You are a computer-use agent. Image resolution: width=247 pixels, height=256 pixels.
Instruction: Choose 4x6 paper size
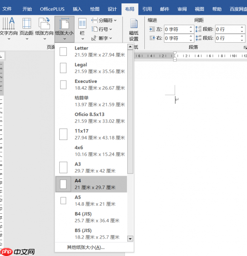pyautogui.click(x=91, y=151)
